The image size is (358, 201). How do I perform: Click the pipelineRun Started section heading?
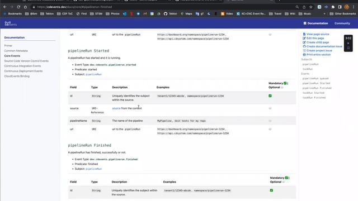point(88,51)
